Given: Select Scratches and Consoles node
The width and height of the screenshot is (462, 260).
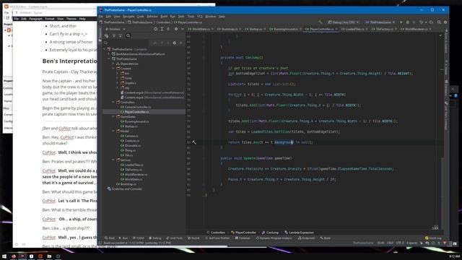Looking at the screenshot, I should (127, 189).
